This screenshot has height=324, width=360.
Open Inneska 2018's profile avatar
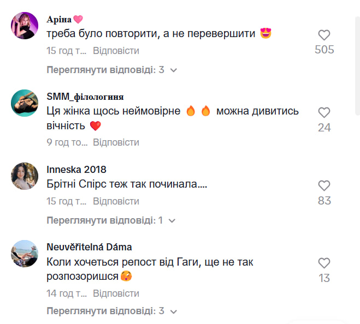tap(25, 176)
